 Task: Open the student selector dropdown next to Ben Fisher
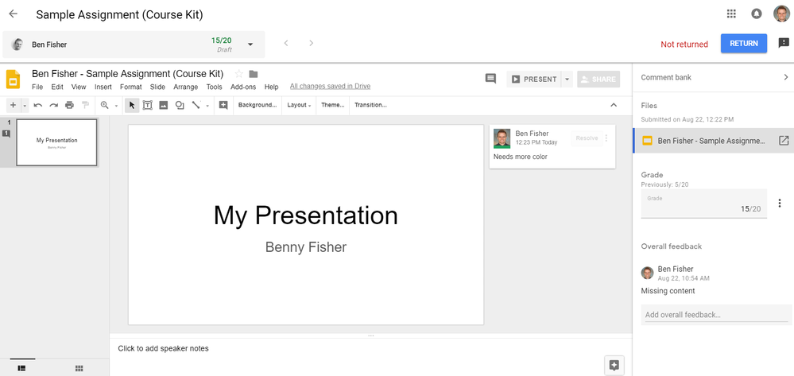(250, 45)
